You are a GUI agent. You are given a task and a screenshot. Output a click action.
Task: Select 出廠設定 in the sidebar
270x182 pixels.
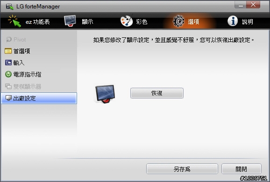click(39, 98)
